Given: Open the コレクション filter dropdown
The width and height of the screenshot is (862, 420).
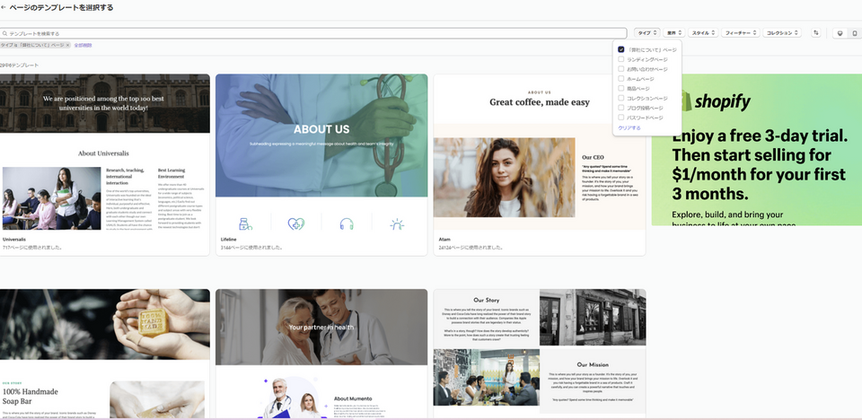Looking at the screenshot, I should 783,33.
